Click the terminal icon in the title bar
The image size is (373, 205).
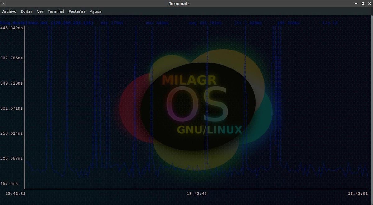point(3,3)
